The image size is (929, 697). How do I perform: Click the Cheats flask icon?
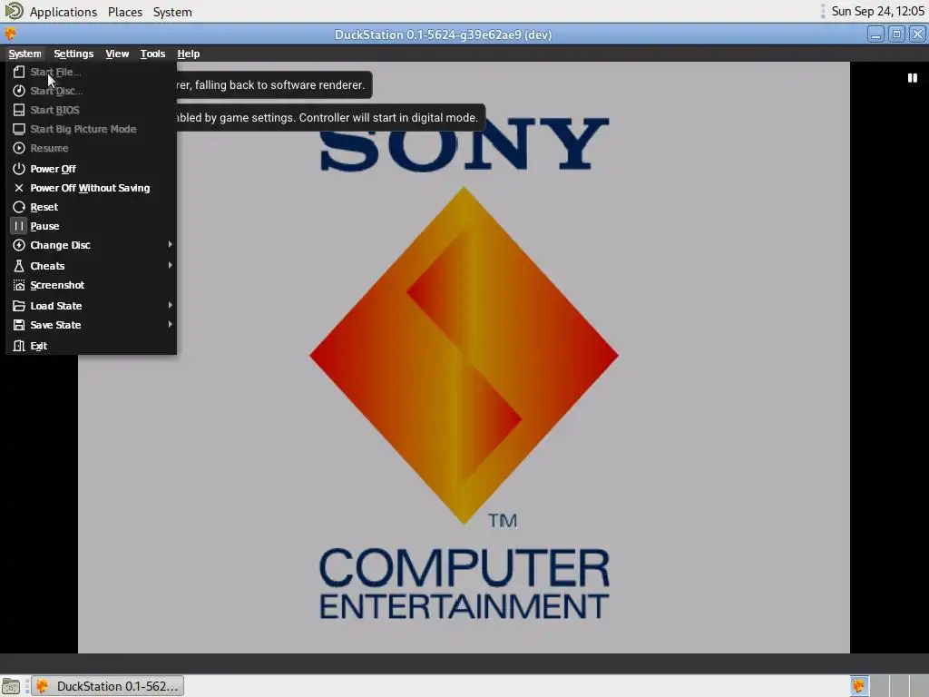19,266
